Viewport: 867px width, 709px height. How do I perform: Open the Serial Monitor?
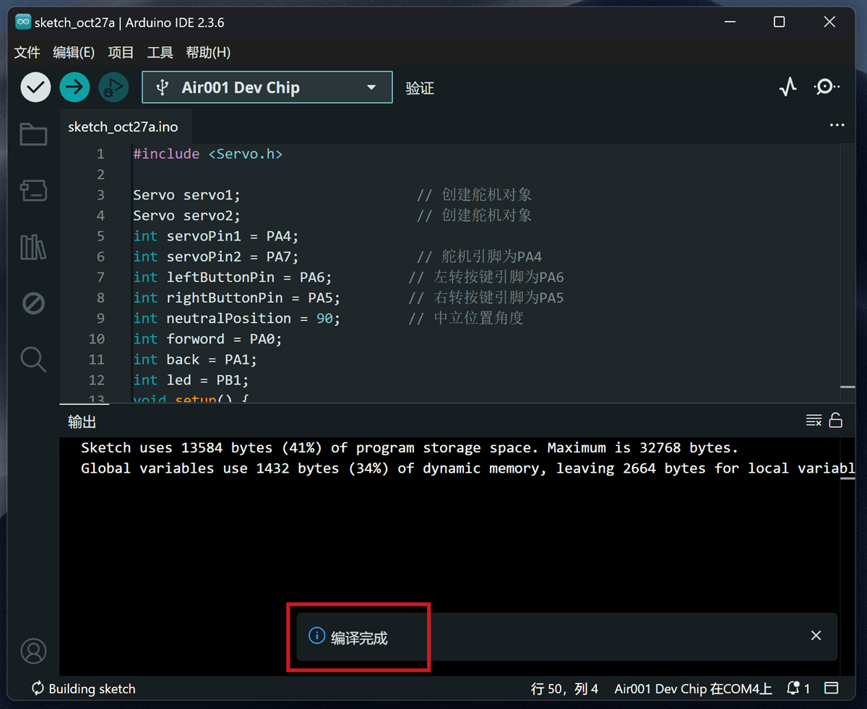826,87
